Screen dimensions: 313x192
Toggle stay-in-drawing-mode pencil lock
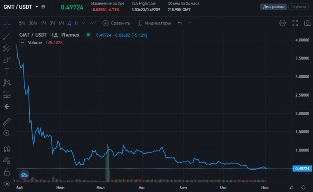point(7,160)
